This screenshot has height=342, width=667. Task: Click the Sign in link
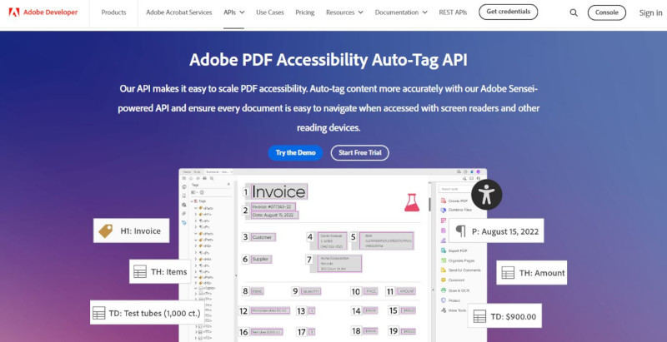pyautogui.click(x=651, y=12)
